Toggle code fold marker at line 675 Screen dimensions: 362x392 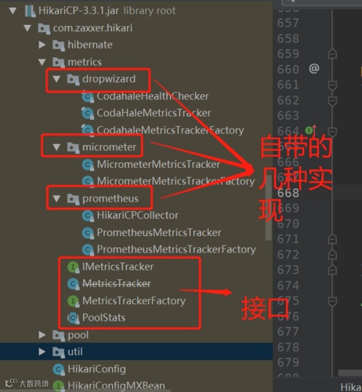[x=332, y=301]
